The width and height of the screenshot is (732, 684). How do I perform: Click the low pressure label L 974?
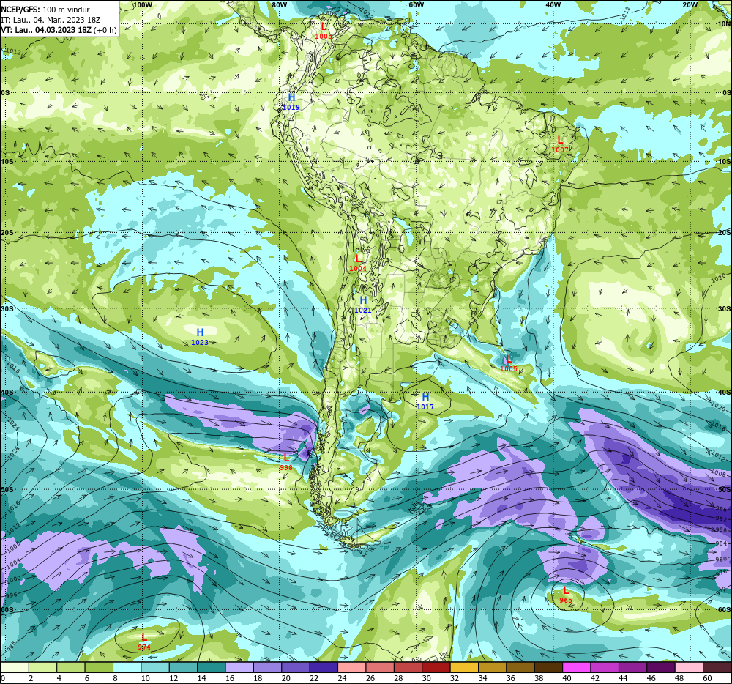(x=144, y=642)
